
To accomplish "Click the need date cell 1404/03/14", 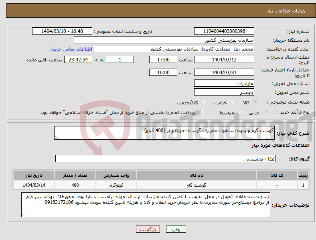I will (x=34, y=185).
